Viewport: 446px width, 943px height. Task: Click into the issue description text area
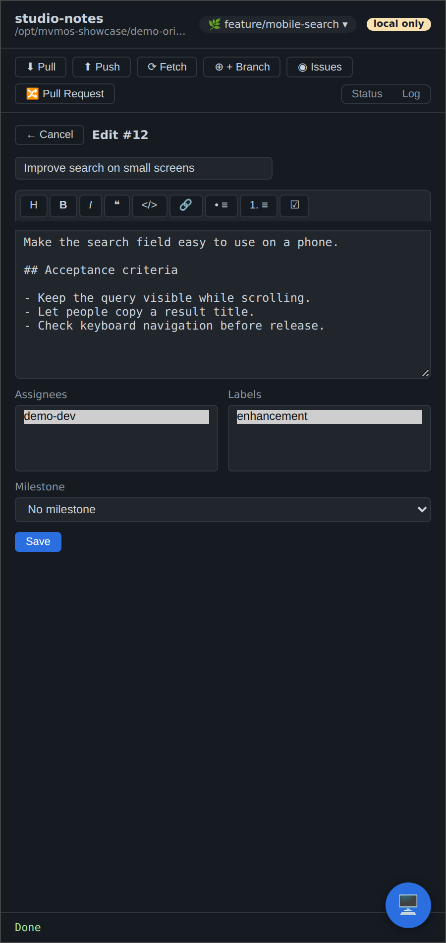coord(223,305)
